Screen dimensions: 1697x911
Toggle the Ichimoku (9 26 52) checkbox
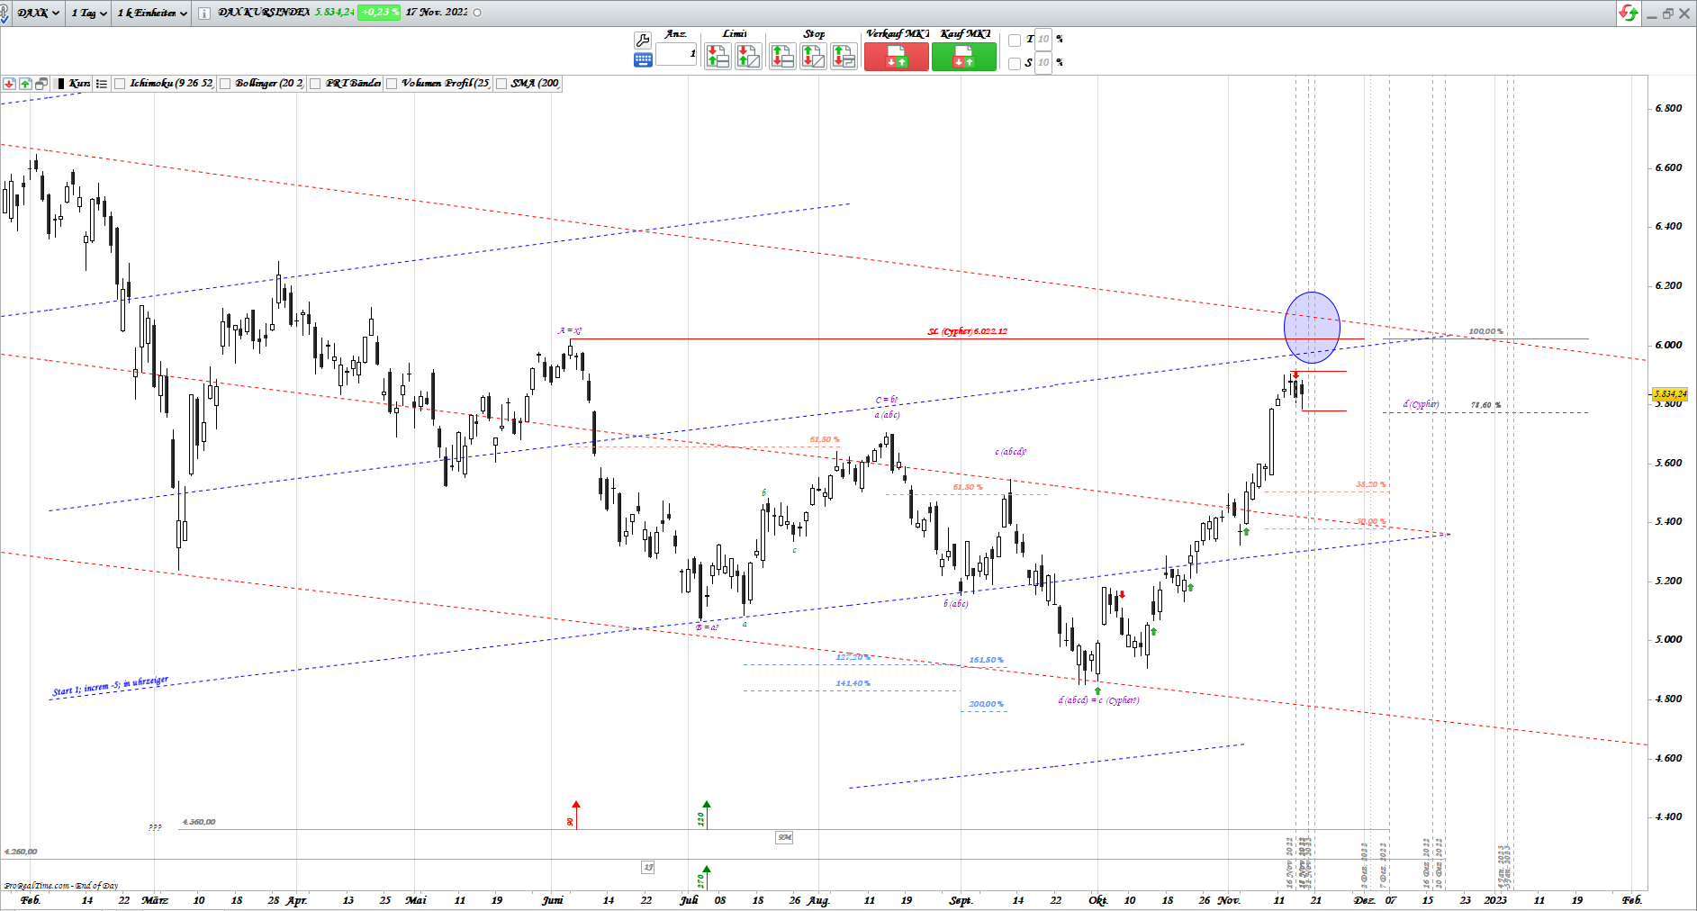[x=120, y=84]
